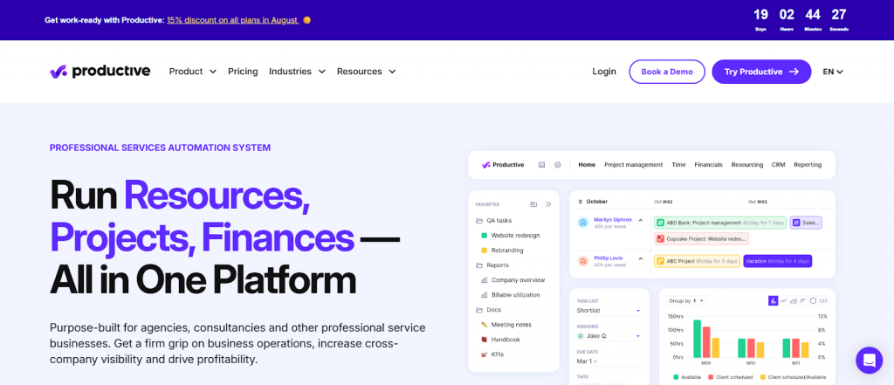Expand the Industries menu
Viewport: 894px width, 385px height.
297,72
